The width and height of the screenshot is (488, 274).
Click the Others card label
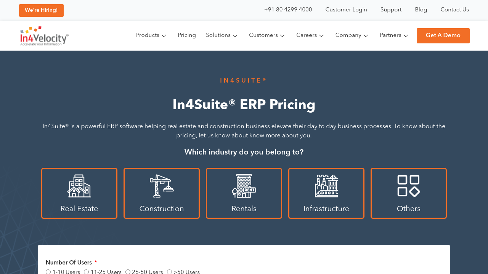point(409,209)
